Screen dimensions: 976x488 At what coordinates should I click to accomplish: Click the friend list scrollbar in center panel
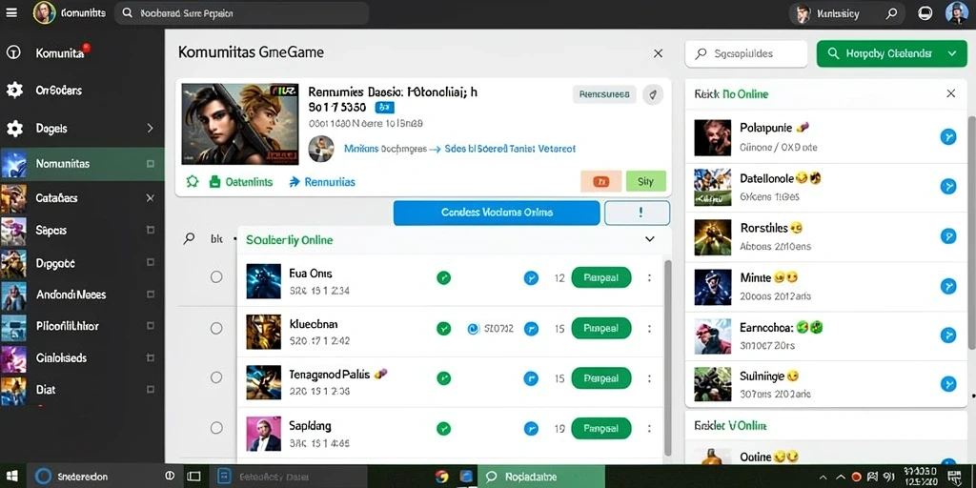coord(668,358)
